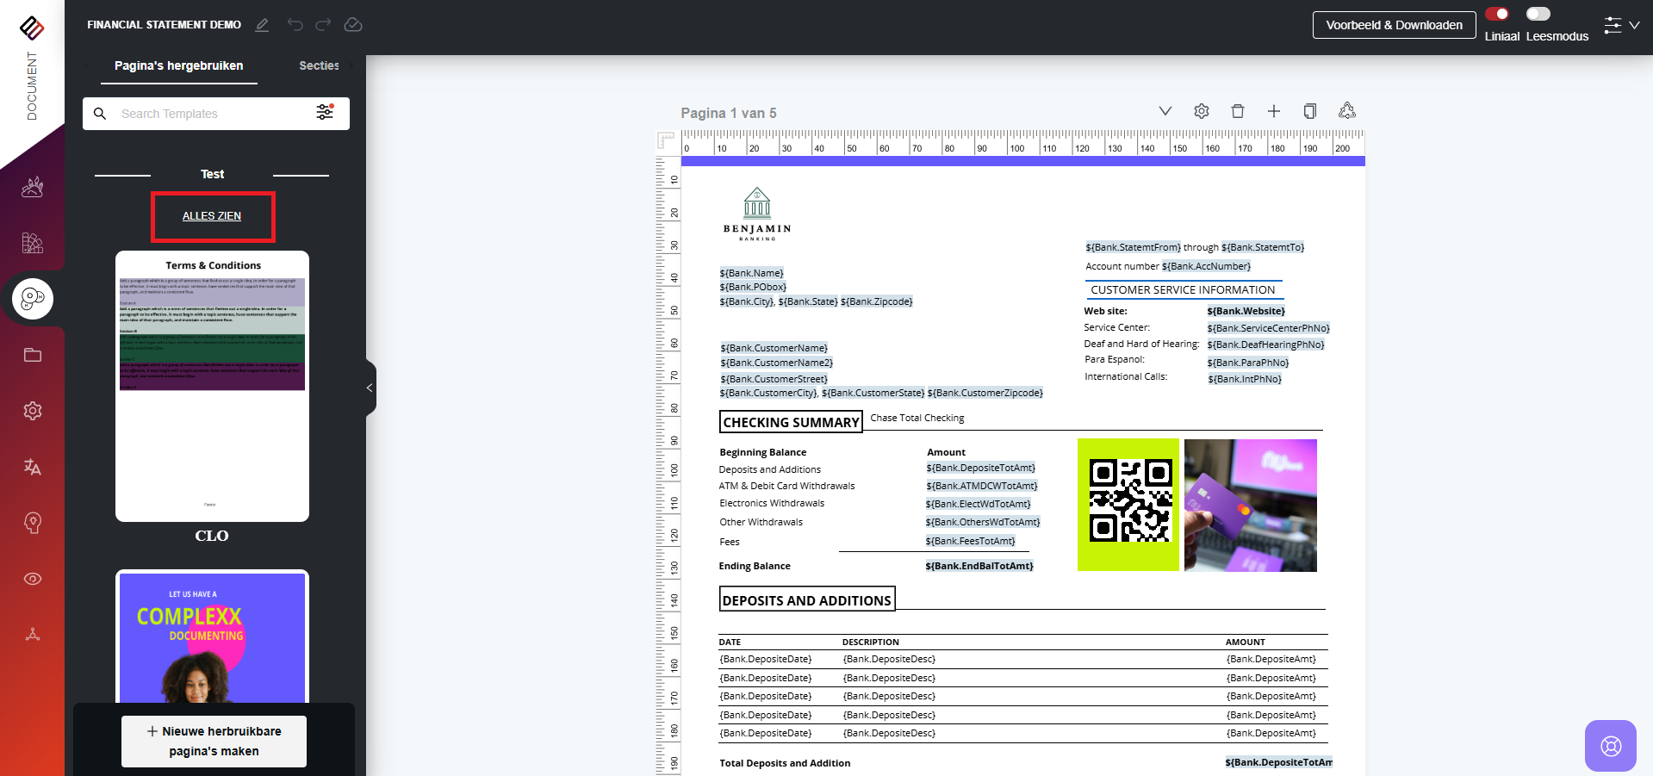
Task: Switch to the Secties tab
Action: (319, 65)
